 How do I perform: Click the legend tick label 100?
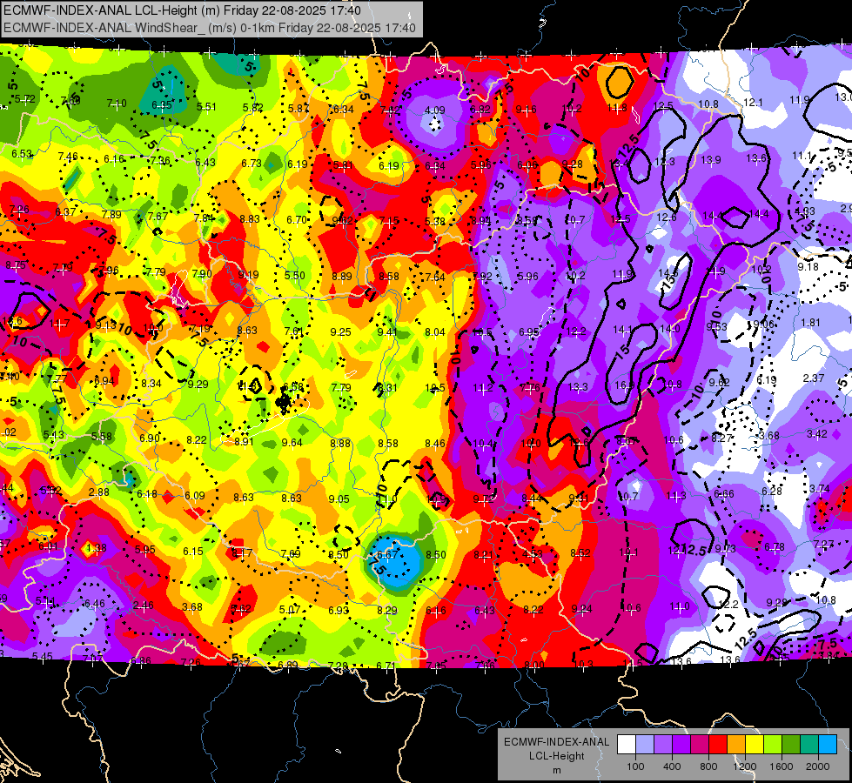click(635, 766)
